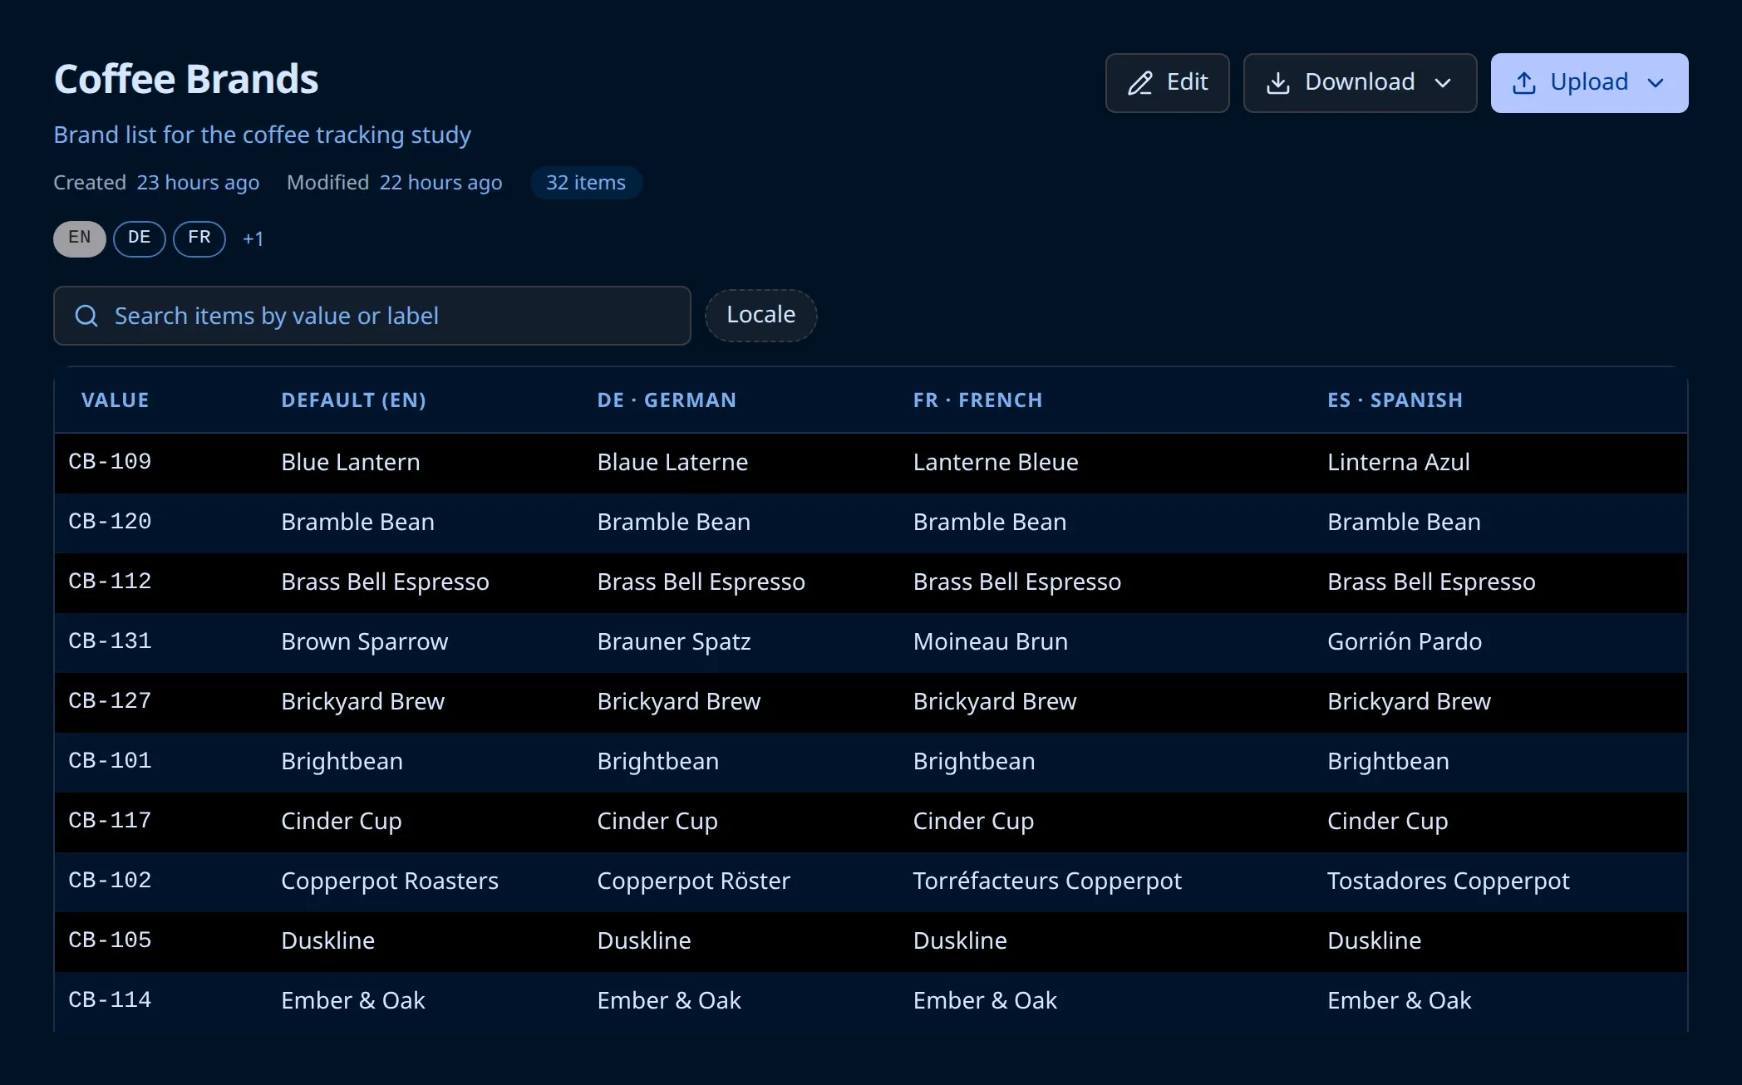Click the 32 items badge

click(586, 183)
